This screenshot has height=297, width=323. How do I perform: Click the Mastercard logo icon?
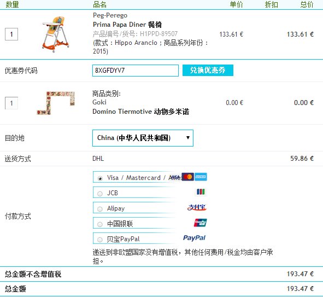coord(188,177)
